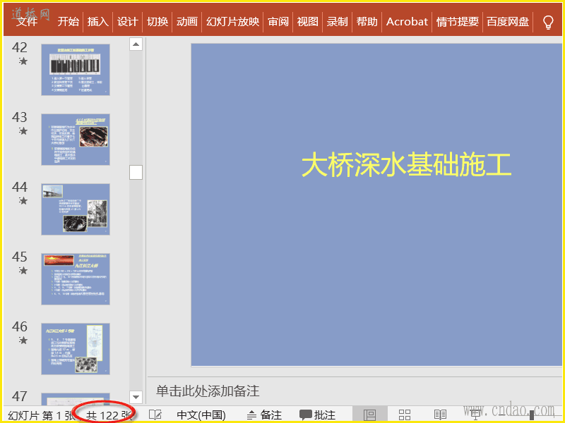The height and width of the screenshot is (423, 565).
Task: Select slide 44 thumbnail
Action: coord(76,209)
